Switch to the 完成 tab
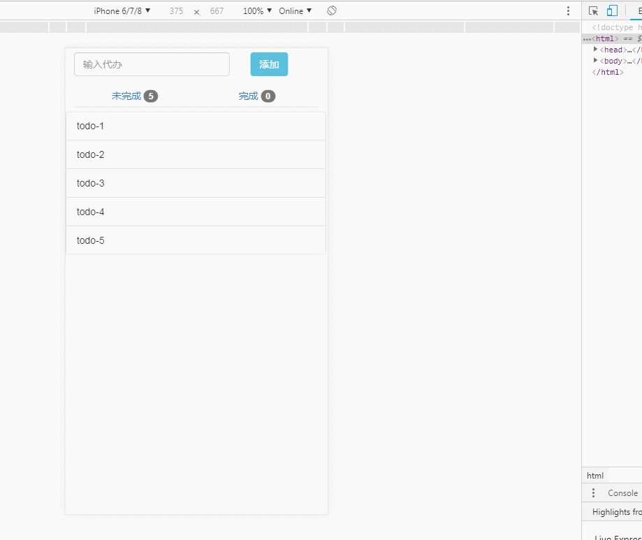Viewport: 642px width, 540px height. pos(256,96)
